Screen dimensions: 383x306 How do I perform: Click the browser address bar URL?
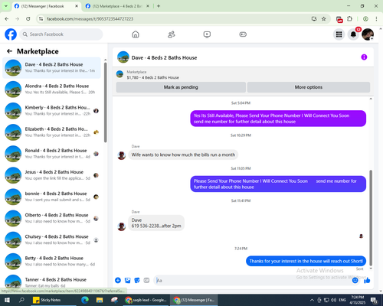click(x=90, y=19)
